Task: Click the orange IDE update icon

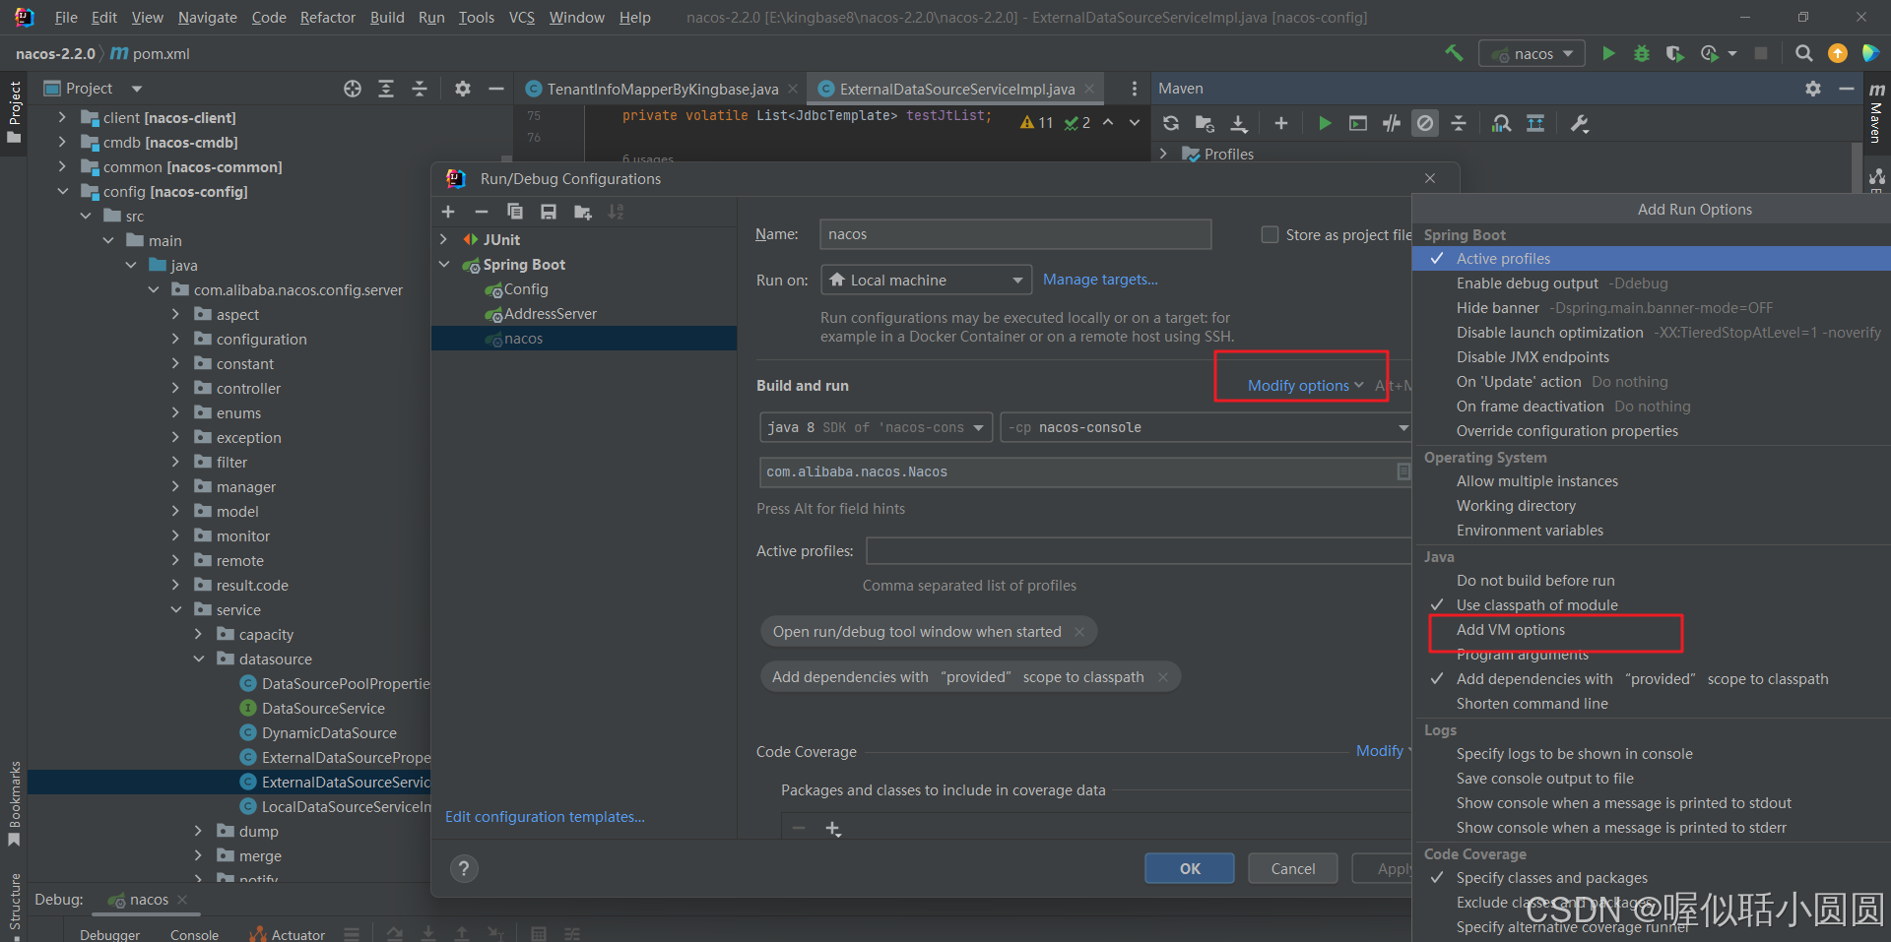Action: point(1838,53)
